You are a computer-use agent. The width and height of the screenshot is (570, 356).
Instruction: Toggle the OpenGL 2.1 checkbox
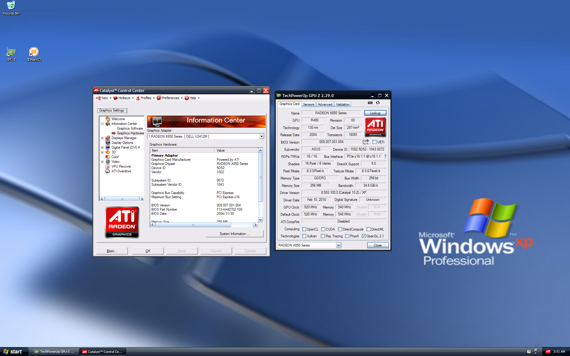coord(364,236)
